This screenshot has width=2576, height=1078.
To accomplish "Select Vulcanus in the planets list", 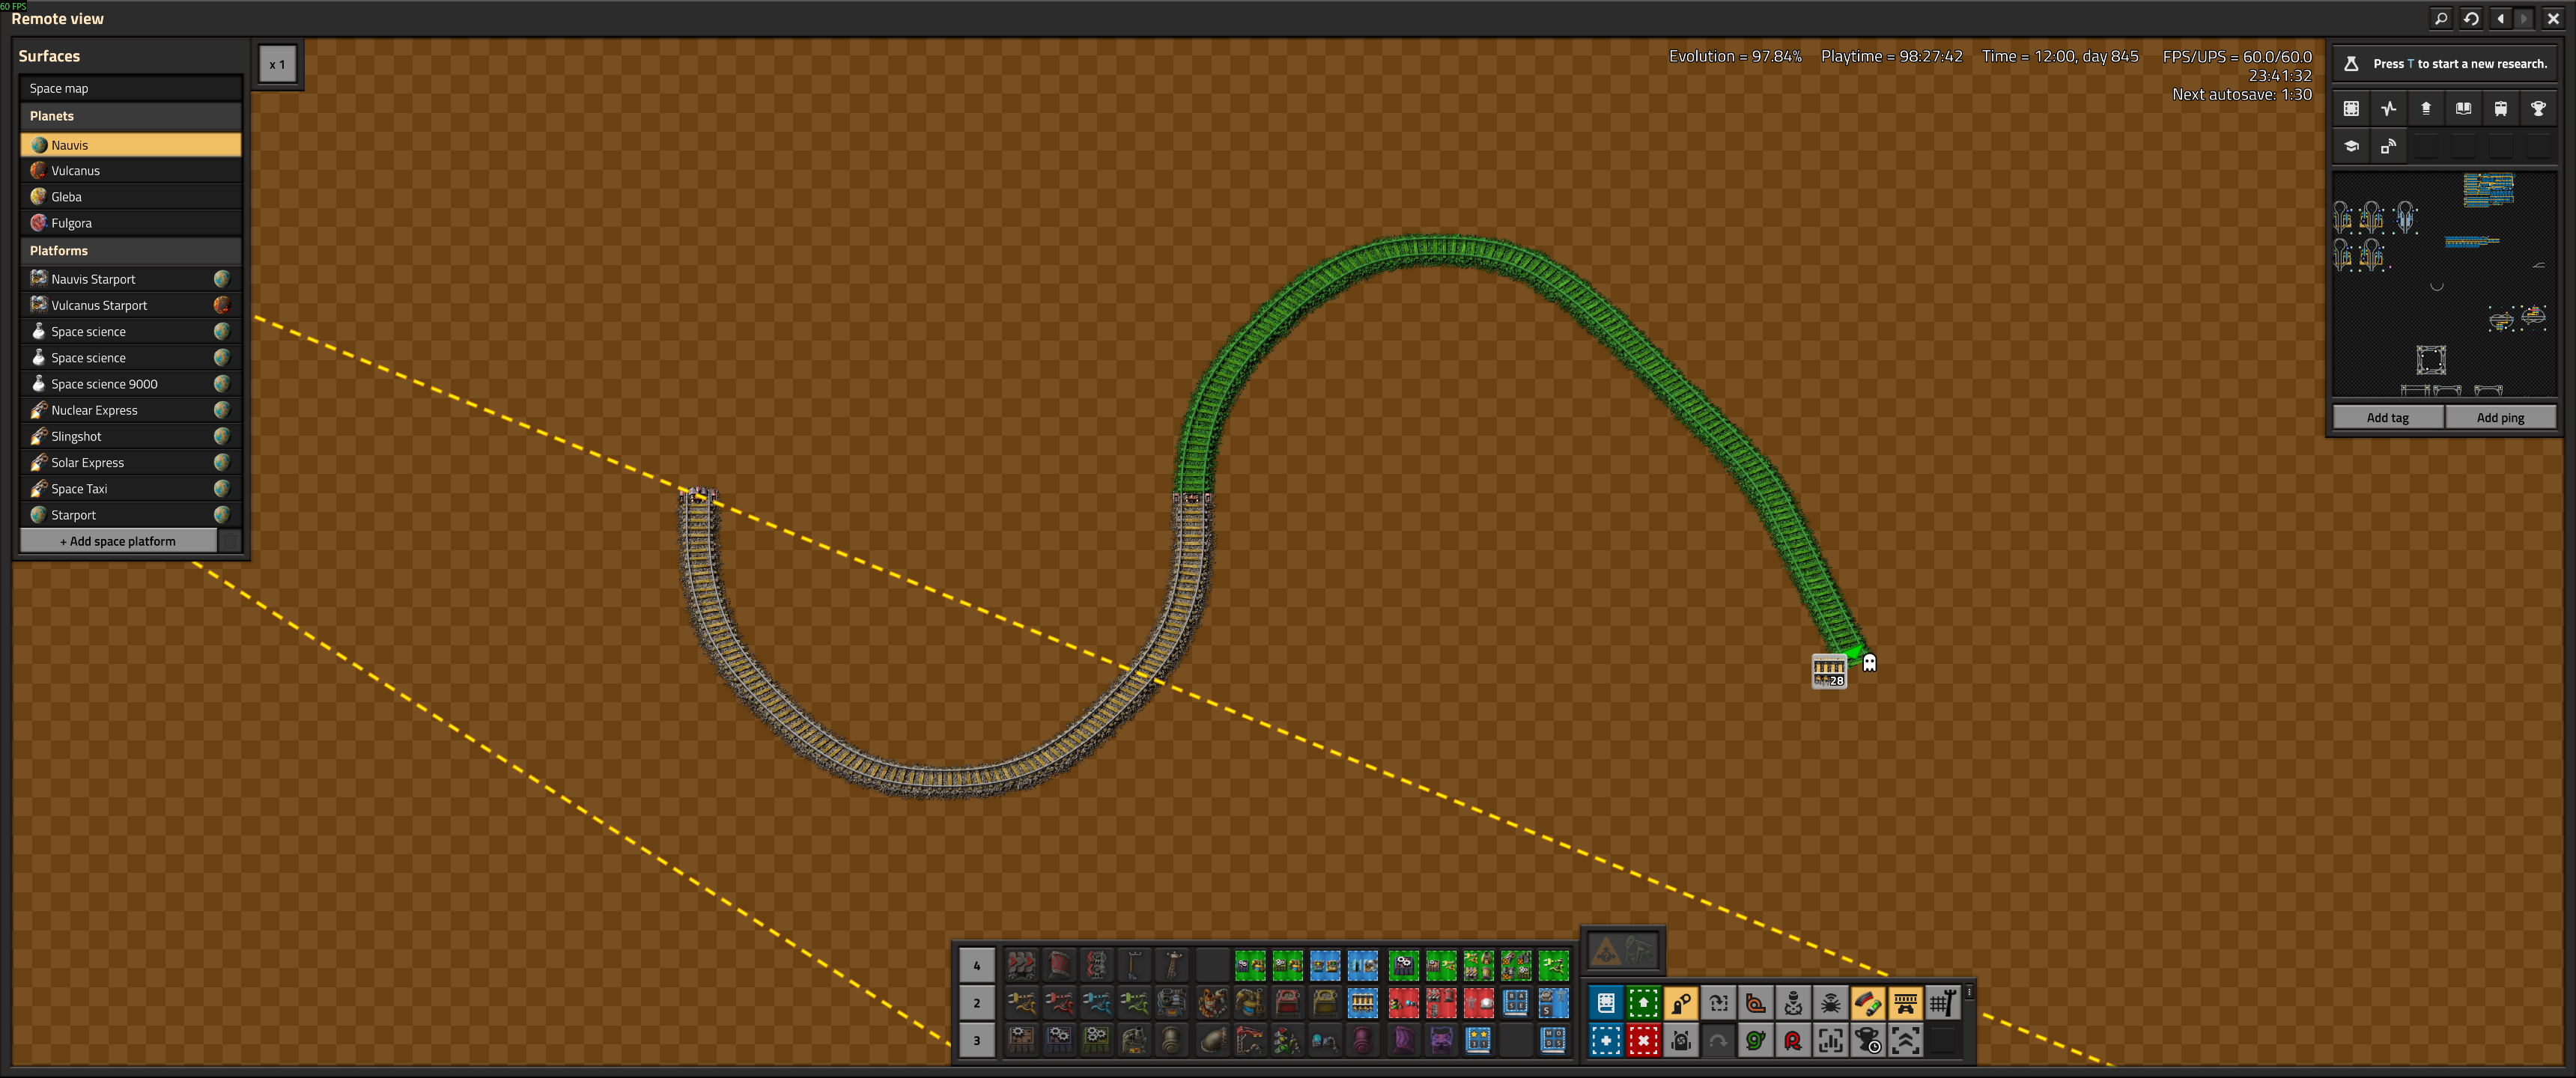I will tap(130, 170).
